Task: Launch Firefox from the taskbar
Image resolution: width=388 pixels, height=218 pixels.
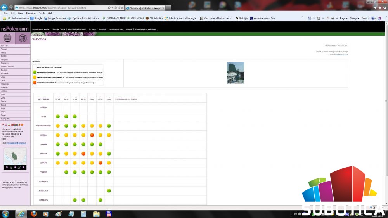Action: pyautogui.click(x=33, y=214)
